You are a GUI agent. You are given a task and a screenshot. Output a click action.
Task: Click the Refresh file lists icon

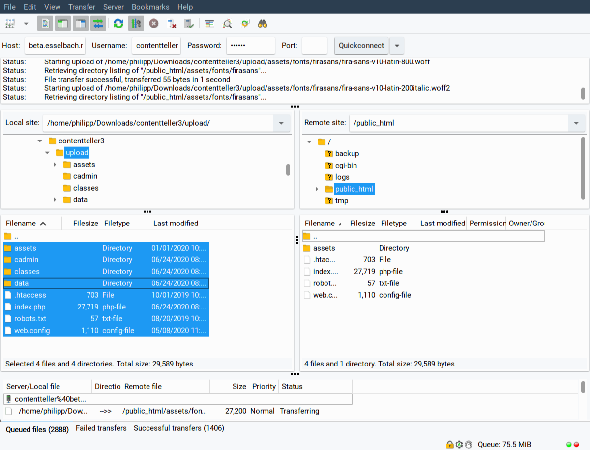(118, 23)
